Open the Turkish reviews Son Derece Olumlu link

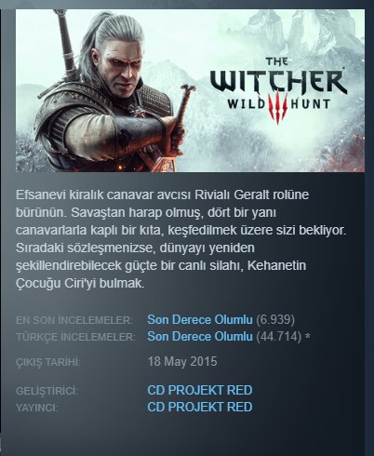pyautogui.click(x=200, y=336)
